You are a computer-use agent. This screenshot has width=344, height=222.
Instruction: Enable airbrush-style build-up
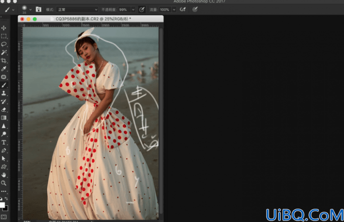coord(183,9)
